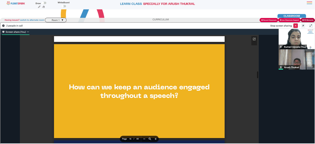Click switch to alternate room link
The height and width of the screenshot is (144, 315).
tap(32, 20)
